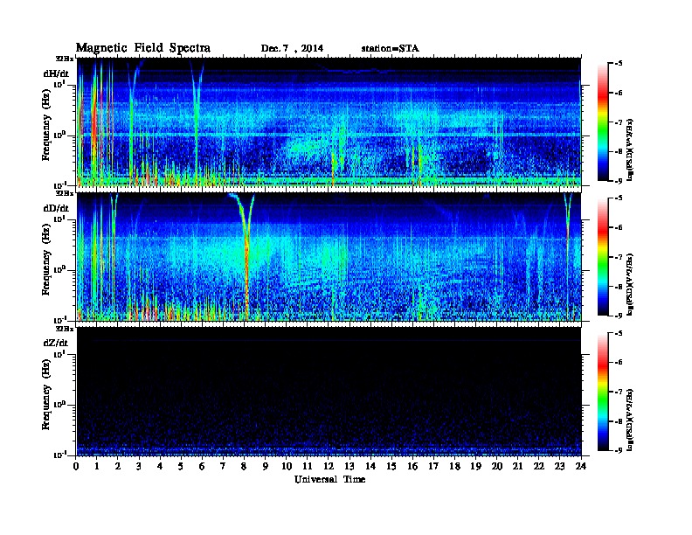692x535 pixels.
Task: Click the hour 11 tick label
Action: tap(308, 466)
